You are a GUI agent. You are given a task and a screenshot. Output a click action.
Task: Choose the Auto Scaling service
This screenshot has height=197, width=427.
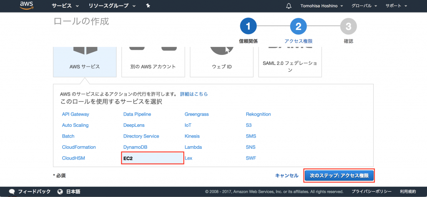[75, 126]
